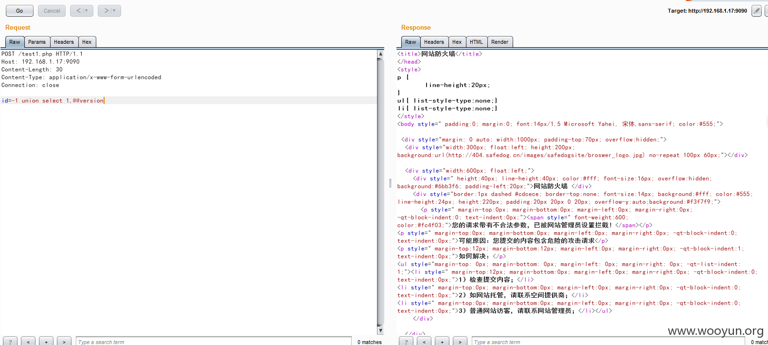Click the Request heading label
The image size is (768, 345).
(x=18, y=28)
